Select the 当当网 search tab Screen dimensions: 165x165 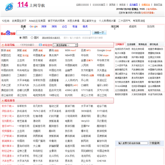click(x=151, y=27)
